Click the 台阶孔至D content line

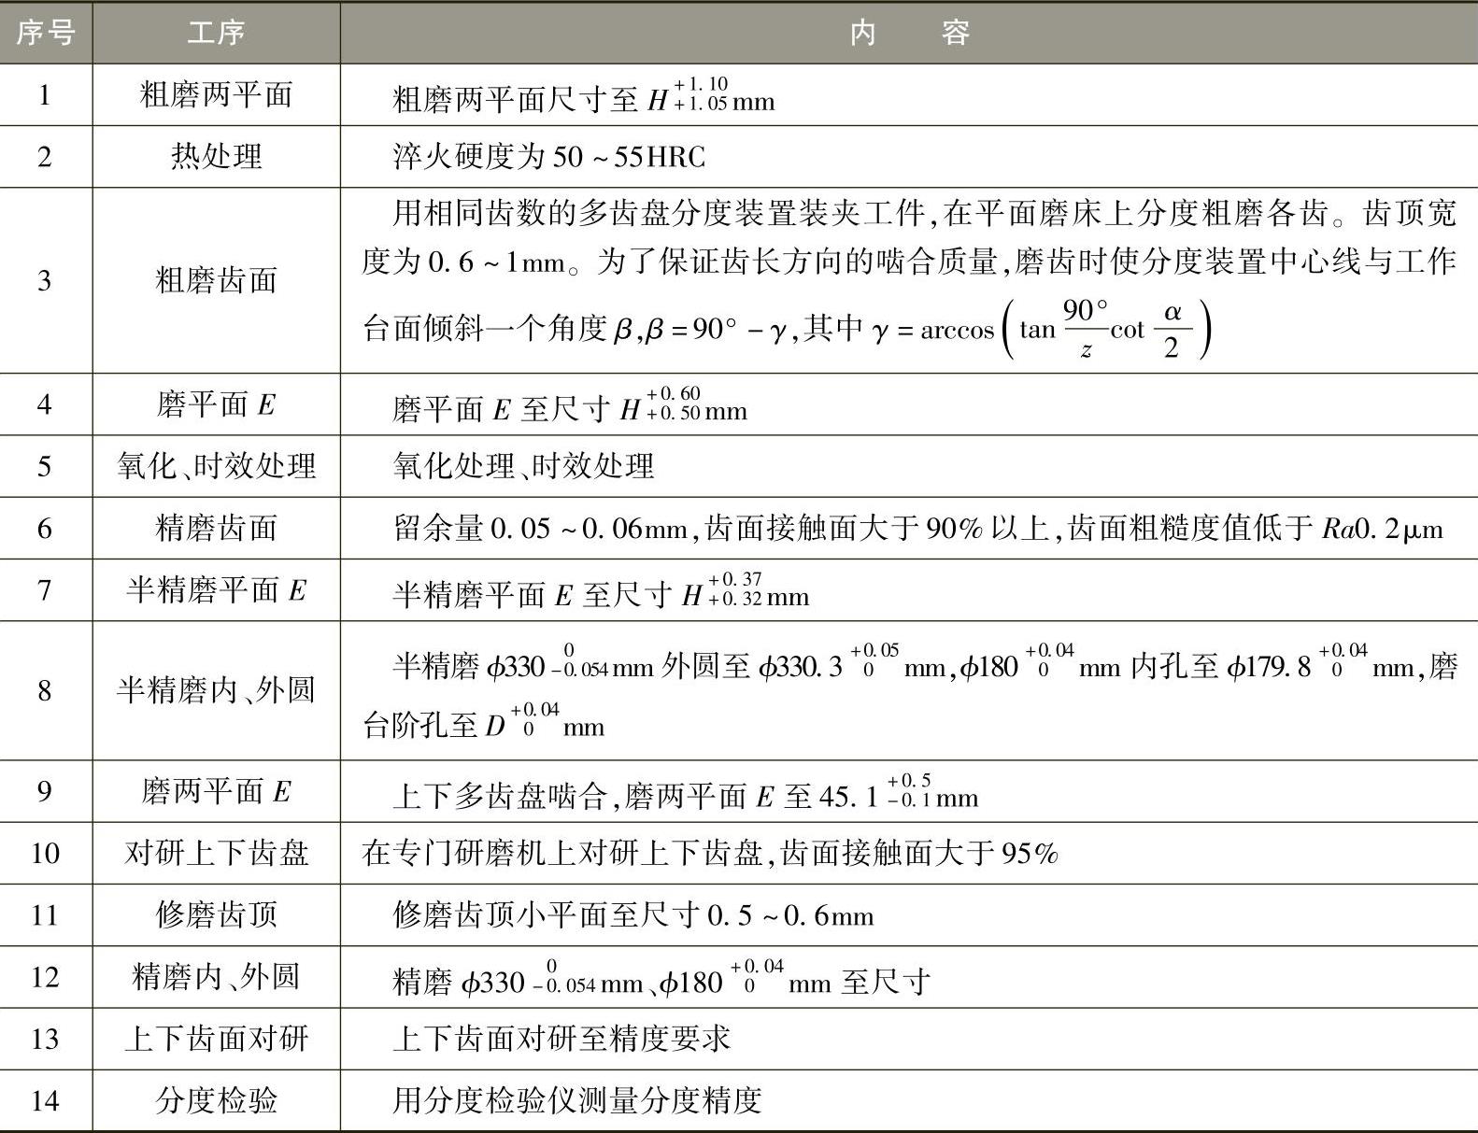484,723
